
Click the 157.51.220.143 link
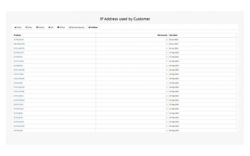19,70
